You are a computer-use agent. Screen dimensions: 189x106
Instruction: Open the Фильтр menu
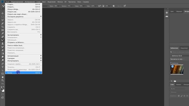pos(60,2)
